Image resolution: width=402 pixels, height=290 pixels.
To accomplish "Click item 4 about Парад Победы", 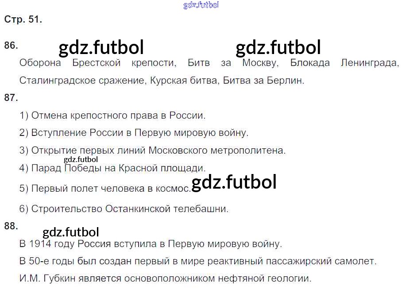I will [113, 168].
